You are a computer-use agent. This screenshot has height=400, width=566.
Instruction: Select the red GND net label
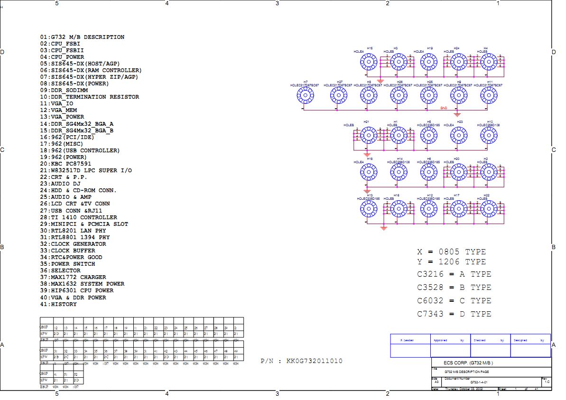tap(444, 108)
